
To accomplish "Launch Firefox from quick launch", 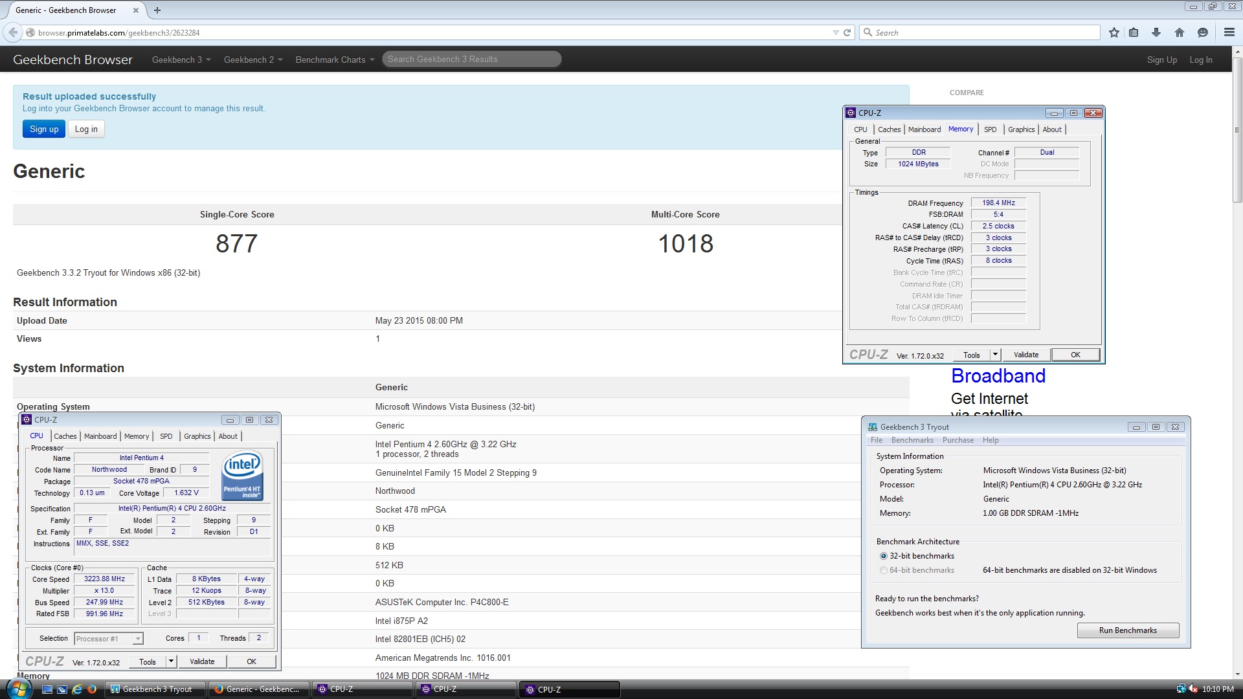I will [92, 689].
